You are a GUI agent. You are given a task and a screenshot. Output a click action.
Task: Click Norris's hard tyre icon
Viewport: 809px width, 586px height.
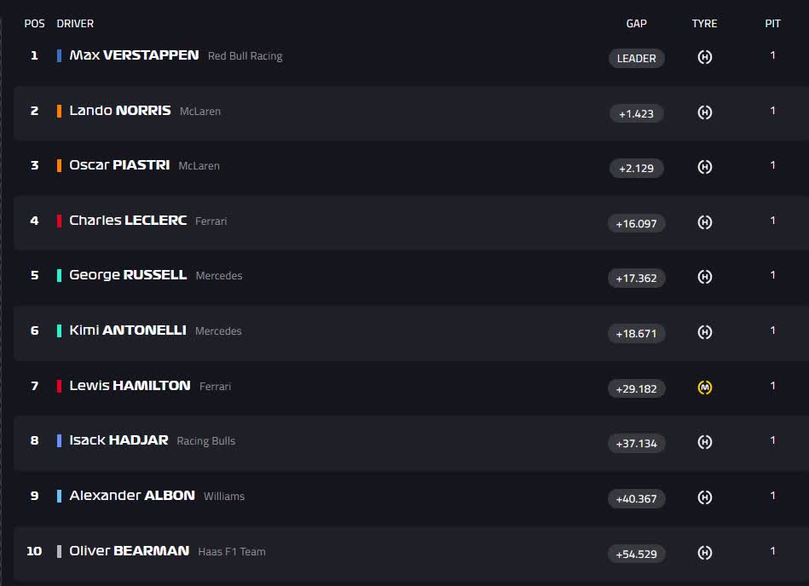(x=704, y=112)
